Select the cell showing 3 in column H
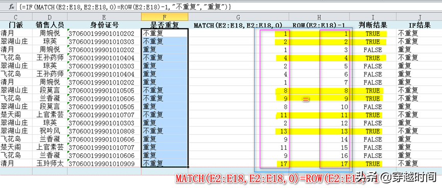Screen dimensions: 442x188 pyautogui.click(x=319, y=50)
